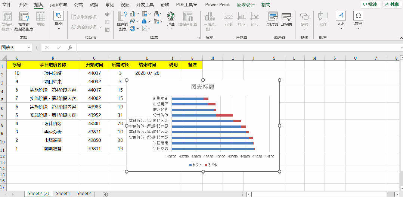Select cell with 项目总结
The height and width of the screenshot is (197, 403).
point(53,73)
